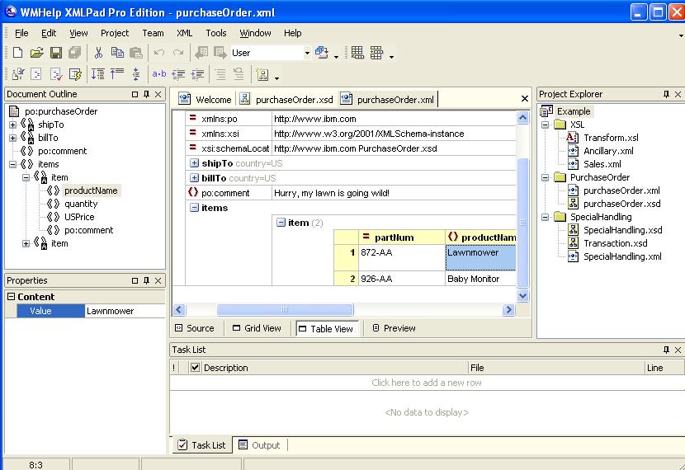685x470 pixels.
Task: Click the document lightning bolt icon
Action: point(75,74)
